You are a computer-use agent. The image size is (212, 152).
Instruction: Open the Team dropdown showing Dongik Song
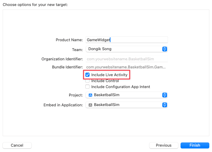coord(127,49)
